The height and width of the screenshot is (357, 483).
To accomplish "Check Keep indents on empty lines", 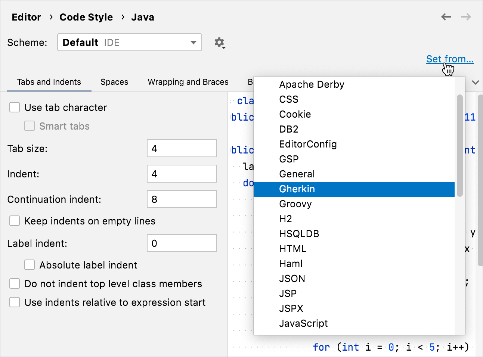I will click(14, 221).
